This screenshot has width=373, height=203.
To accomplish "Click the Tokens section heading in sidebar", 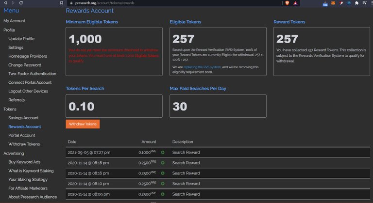I will pos(10,109).
